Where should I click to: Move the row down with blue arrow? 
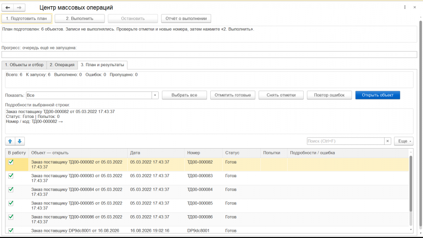(x=20, y=141)
